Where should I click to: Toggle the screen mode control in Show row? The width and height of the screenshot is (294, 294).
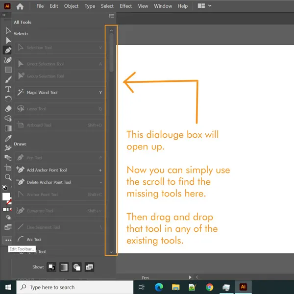[89, 267]
